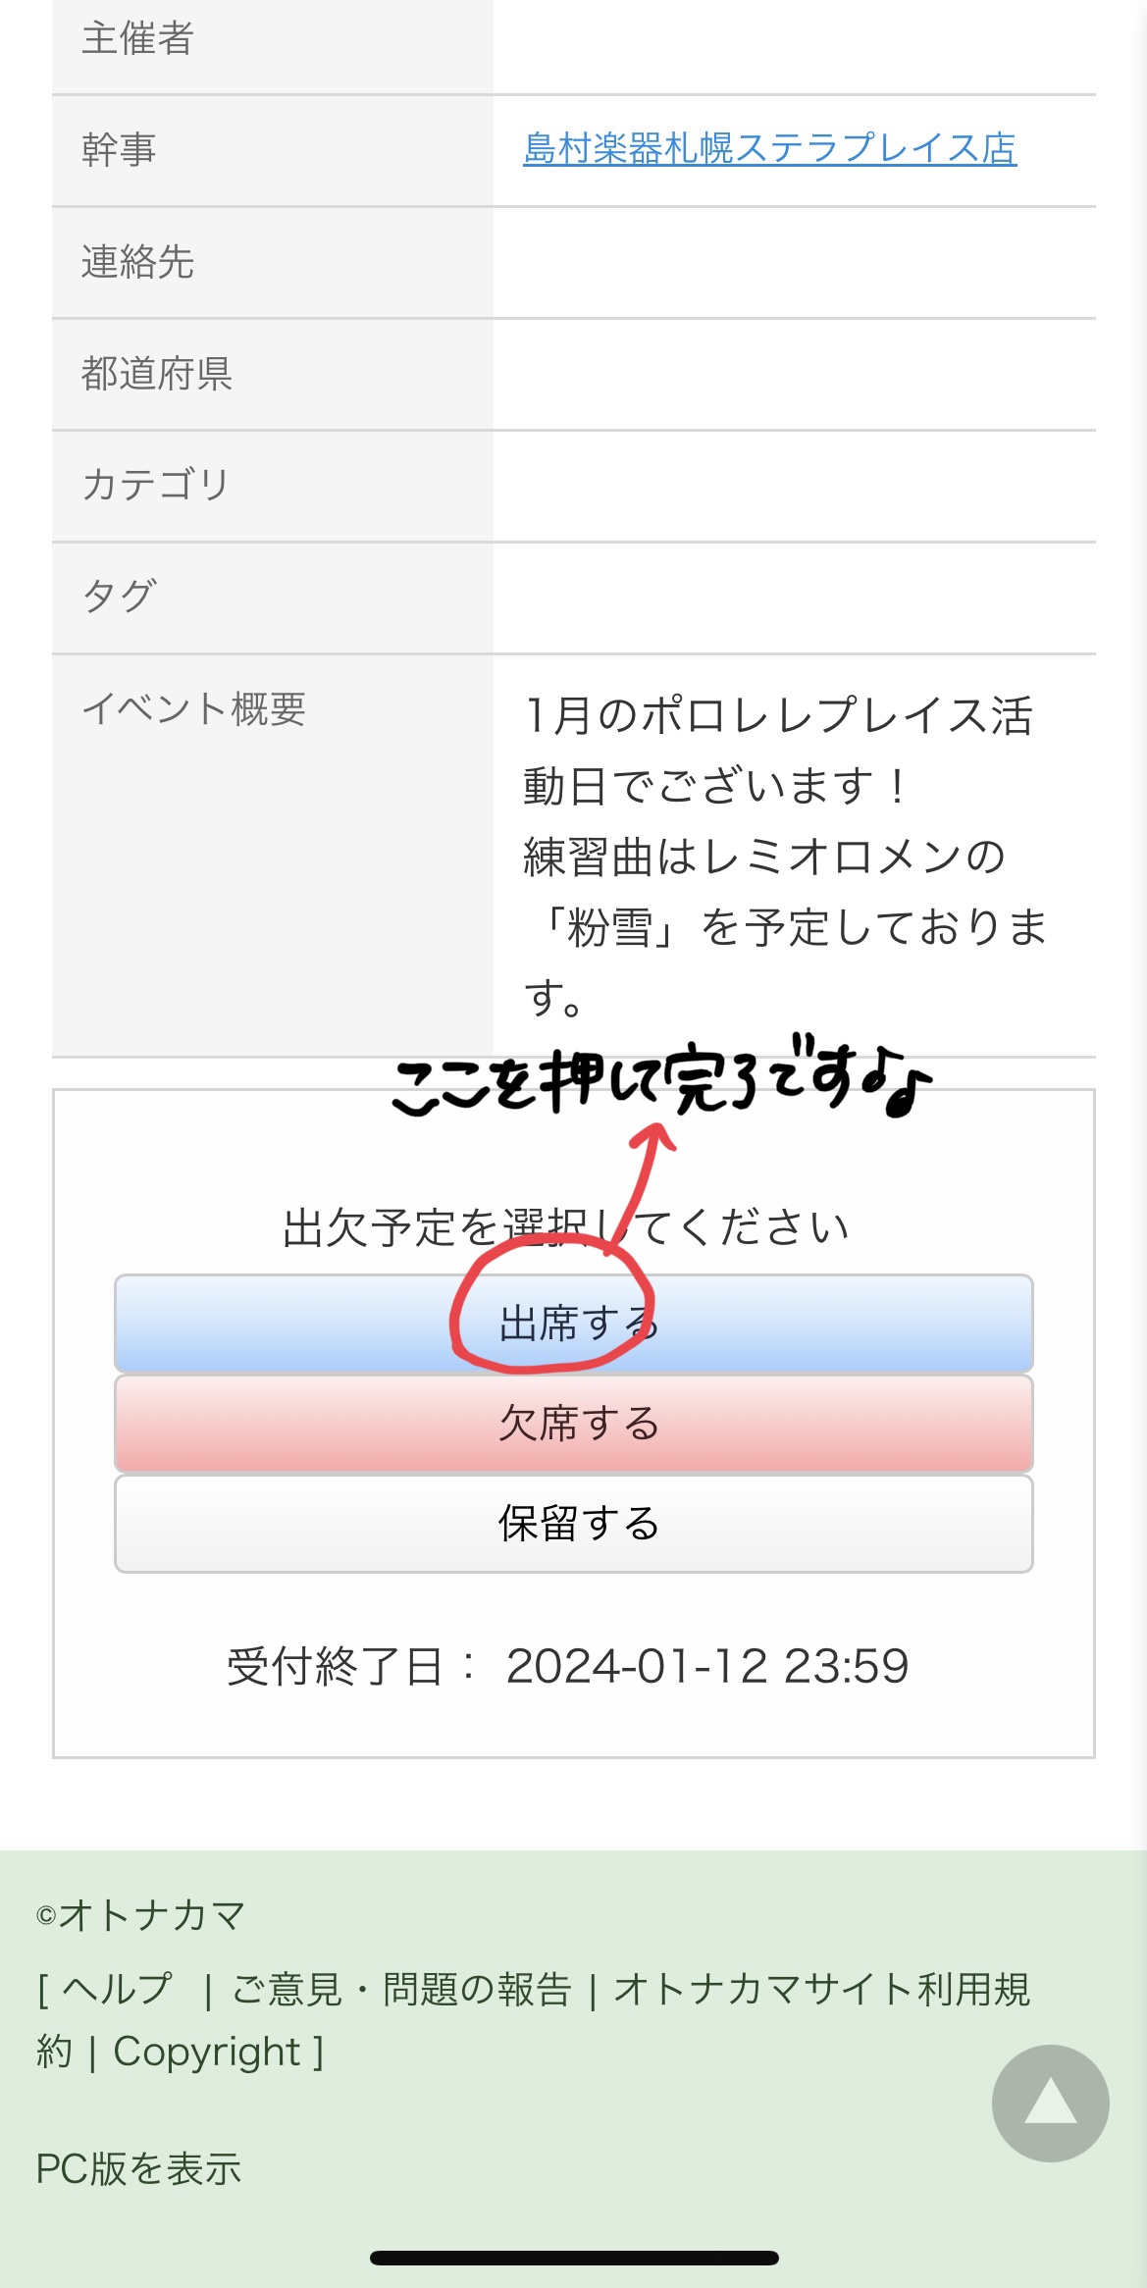Tap the ©オトナカマ footer text
Screen dimensions: 1147x2288
coord(140,1914)
